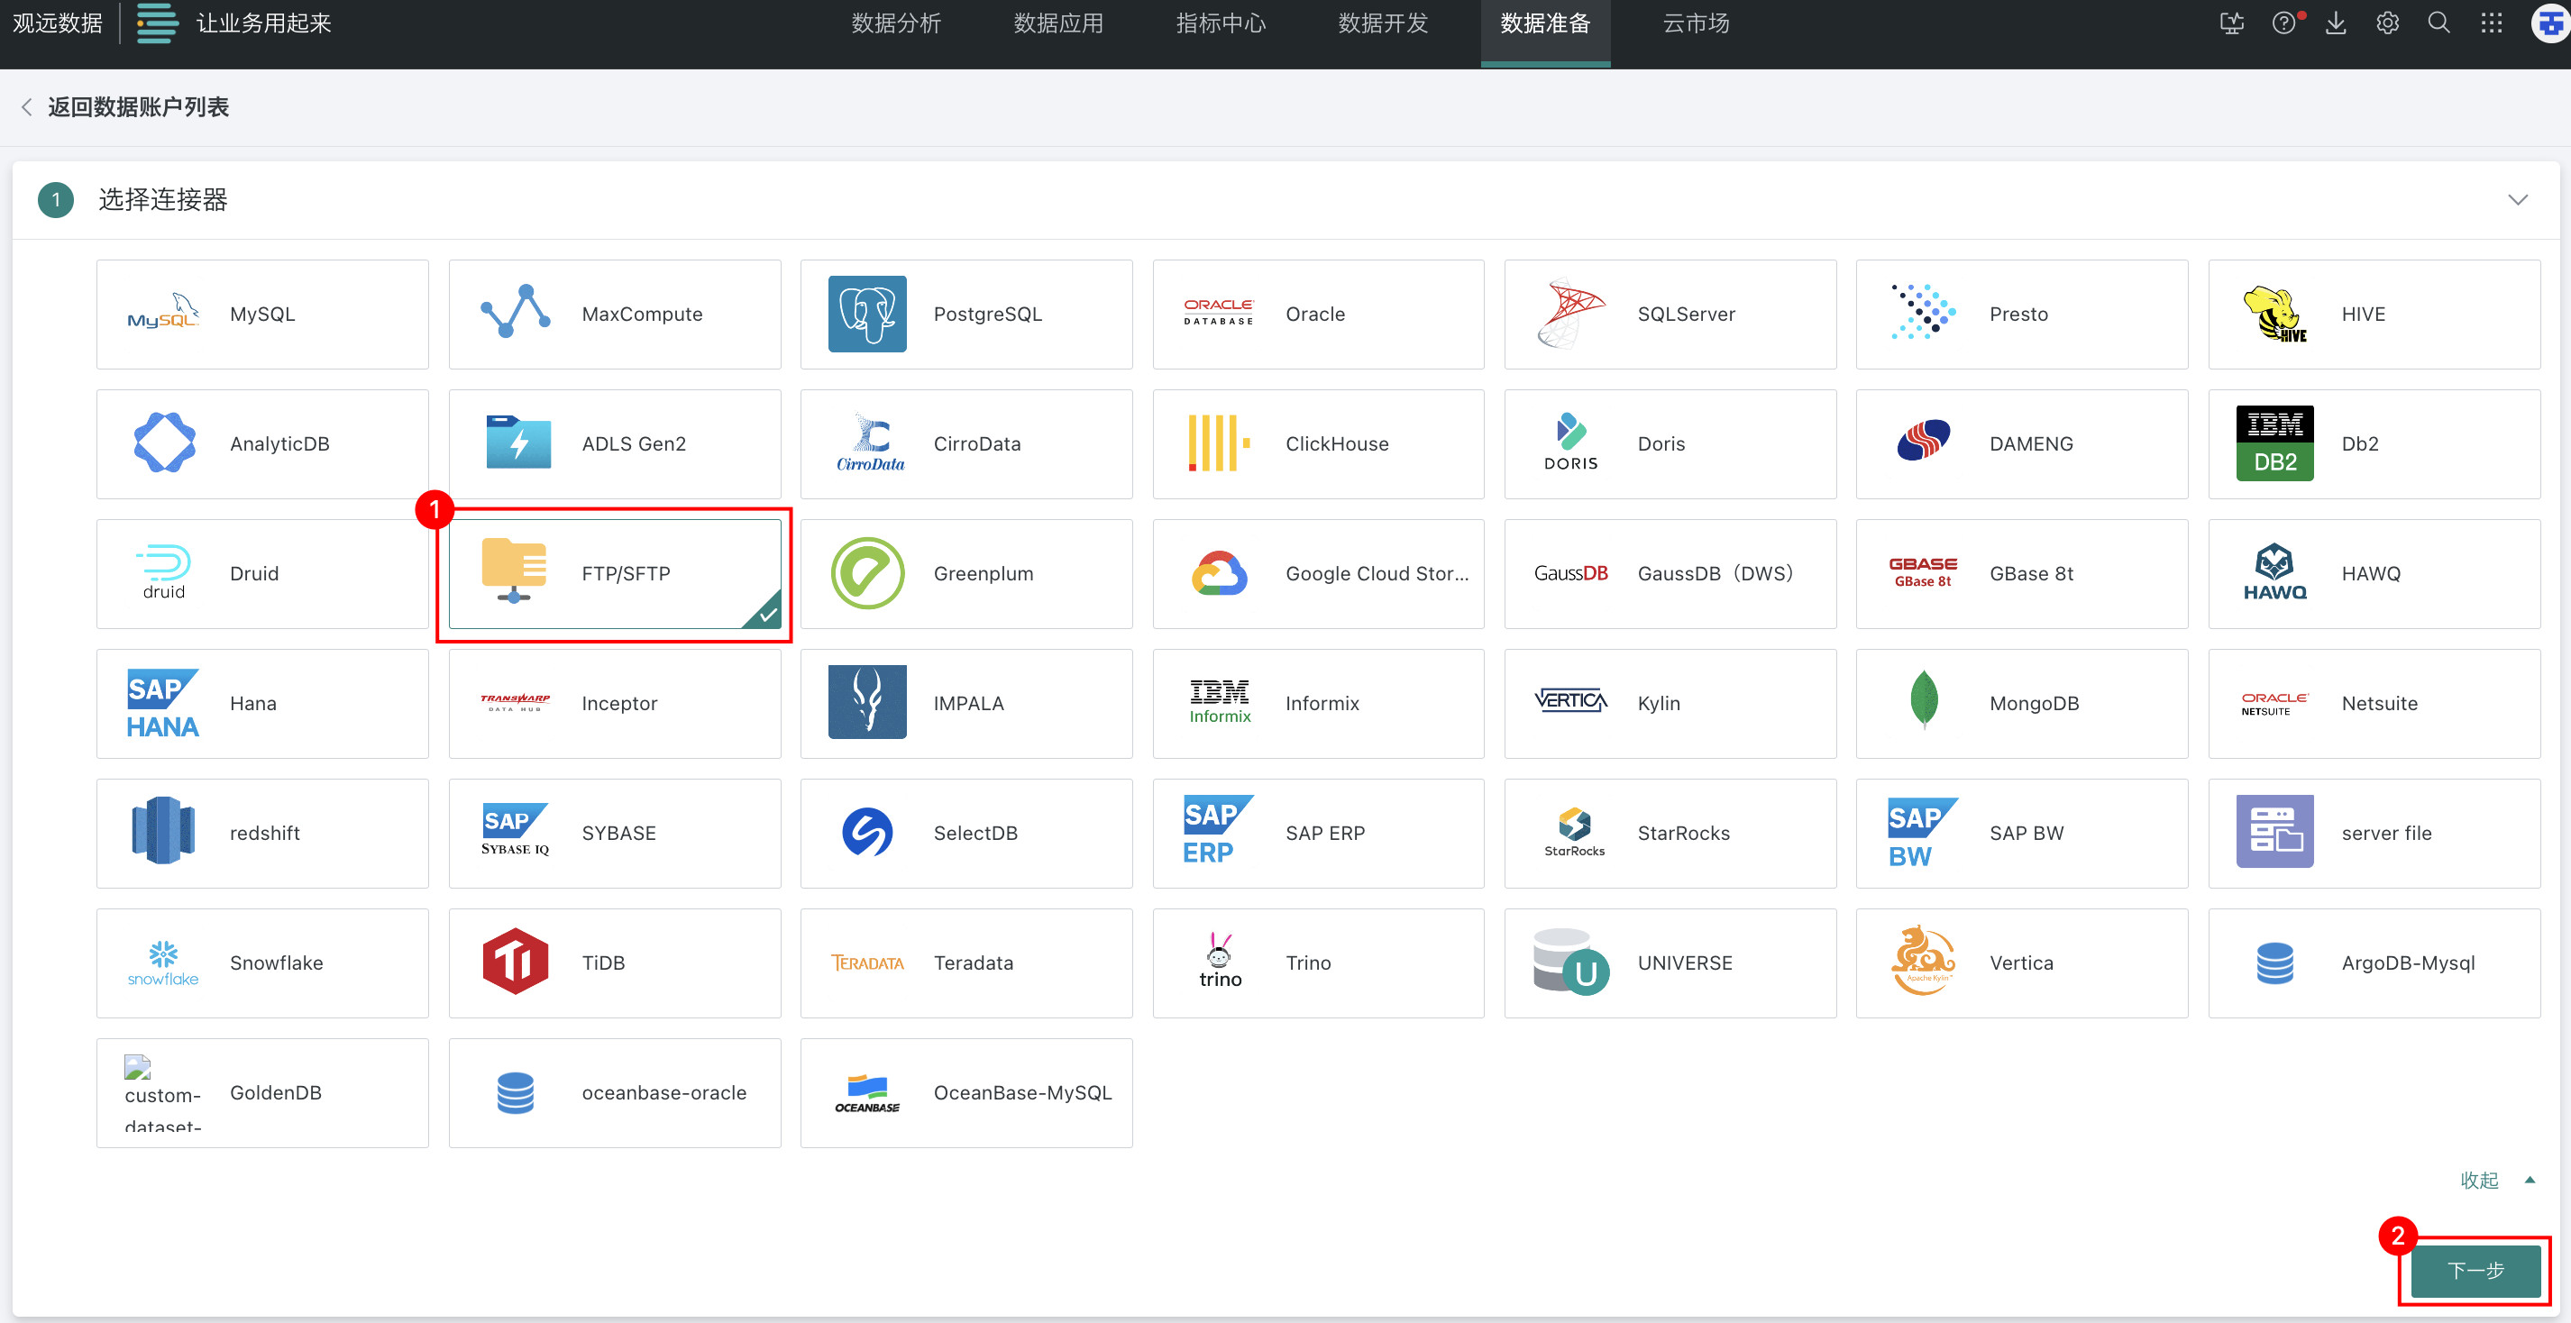This screenshot has width=2571, height=1323.
Task: Open the settings gear icon
Action: pyautogui.click(x=2387, y=23)
